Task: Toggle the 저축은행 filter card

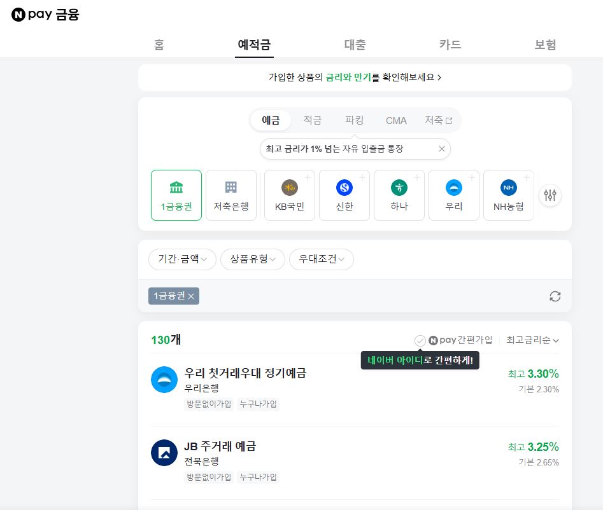Action: 231,195
